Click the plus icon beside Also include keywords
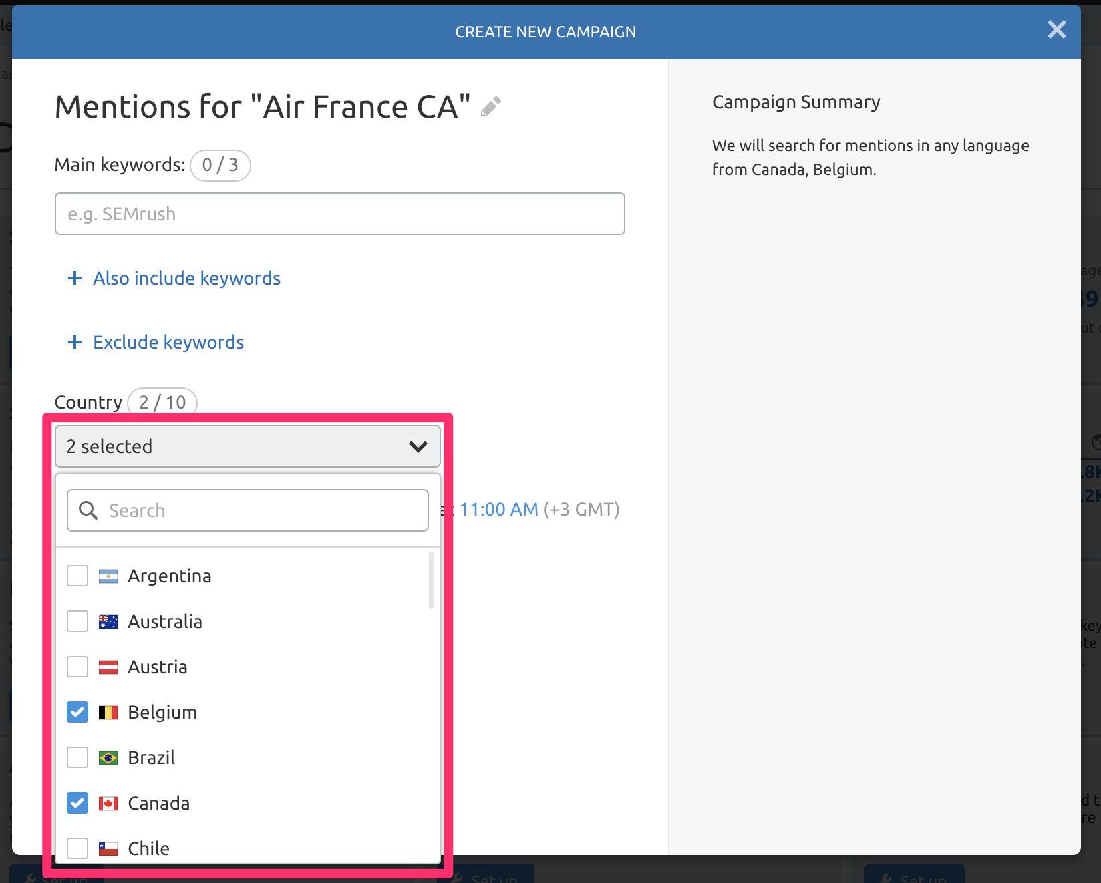1101x883 pixels. pyautogui.click(x=75, y=278)
